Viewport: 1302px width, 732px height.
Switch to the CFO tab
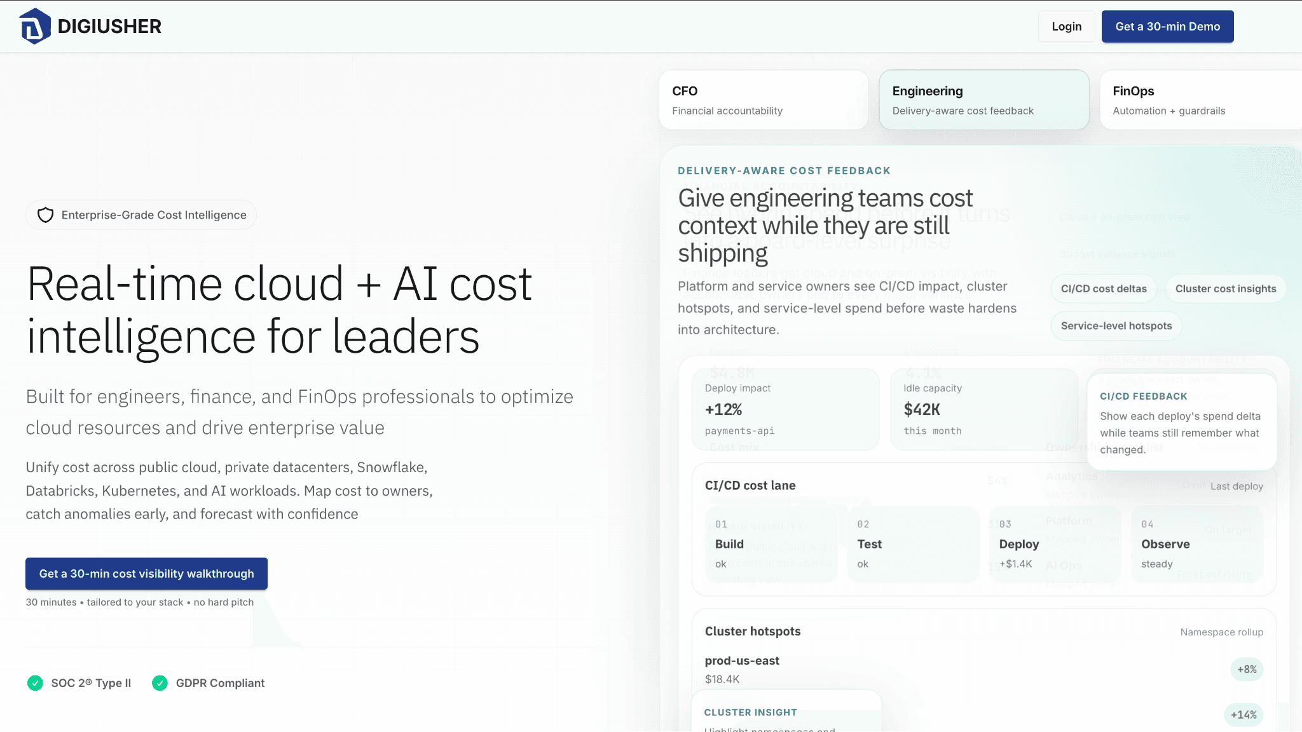pyautogui.click(x=764, y=100)
